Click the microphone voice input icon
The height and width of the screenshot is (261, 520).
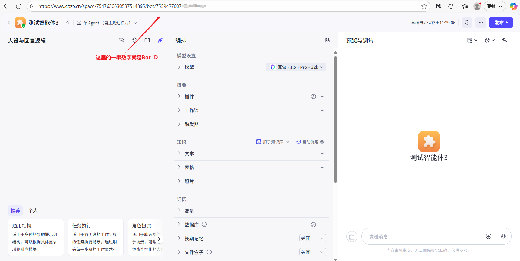point(503,236)
